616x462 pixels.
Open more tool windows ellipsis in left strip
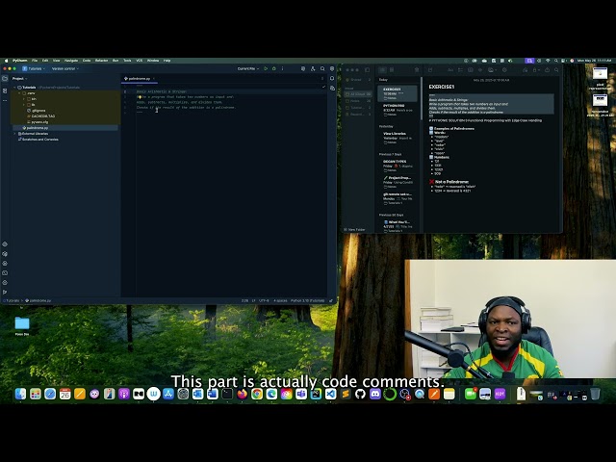pos(5,100)
